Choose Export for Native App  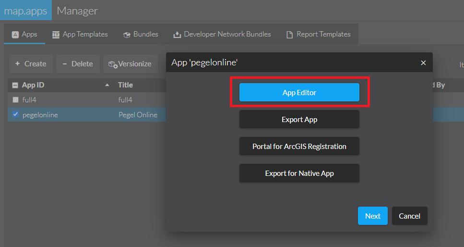[x=299, y=173]
